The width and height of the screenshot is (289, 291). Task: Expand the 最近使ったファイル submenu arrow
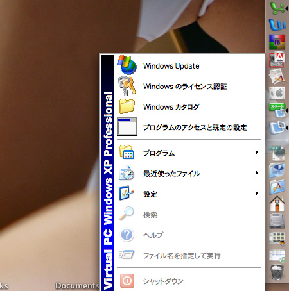coord(257,173)
